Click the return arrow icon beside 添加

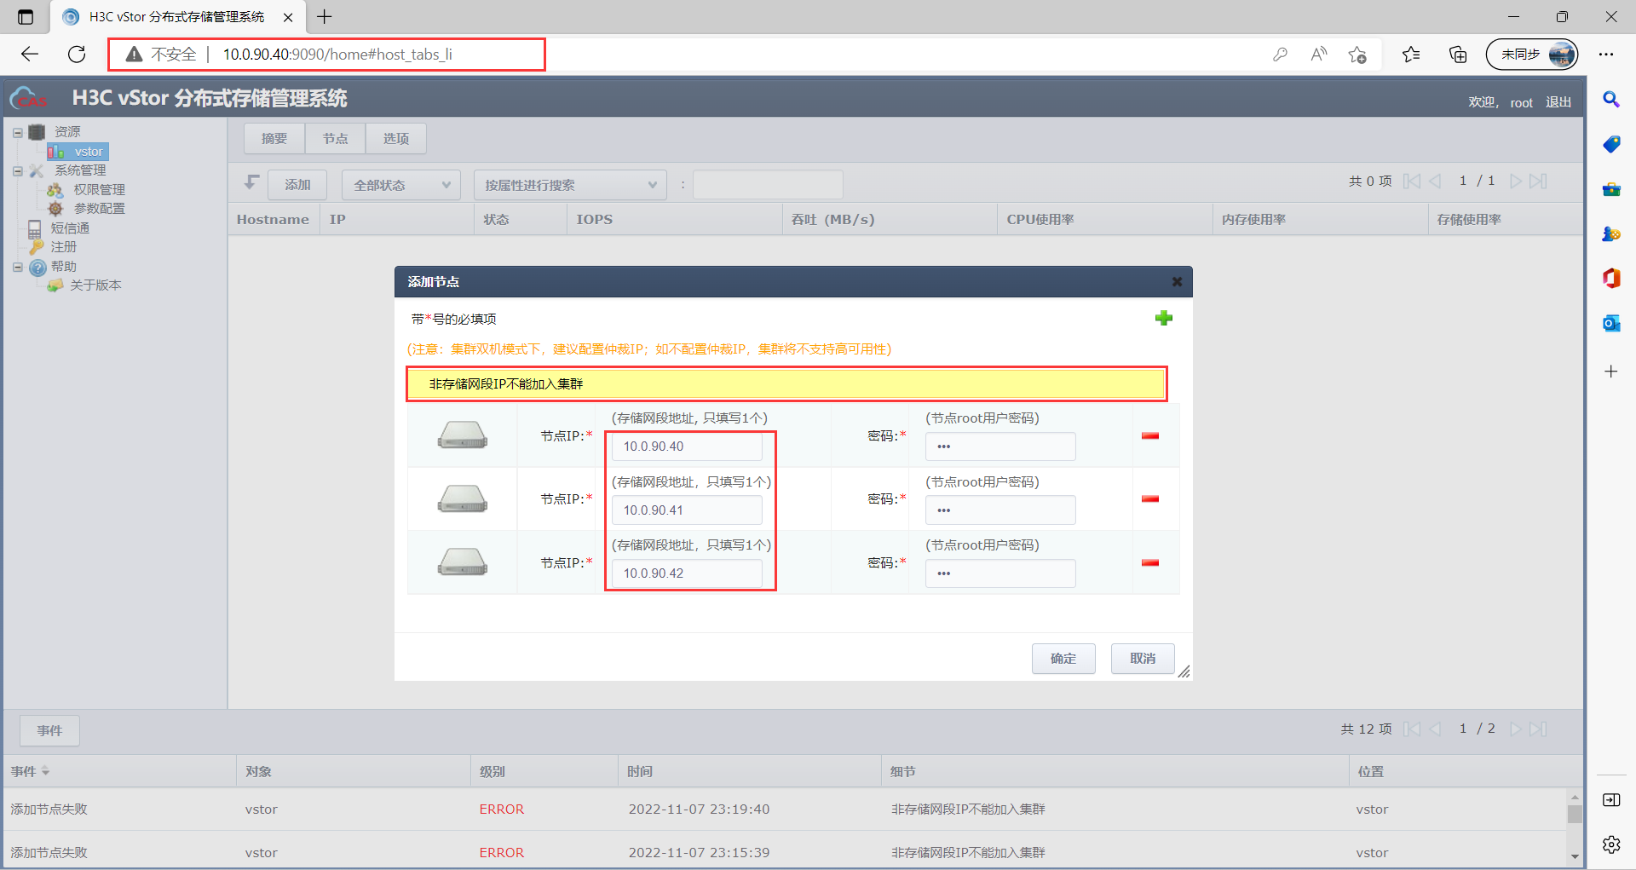[251, 182]
